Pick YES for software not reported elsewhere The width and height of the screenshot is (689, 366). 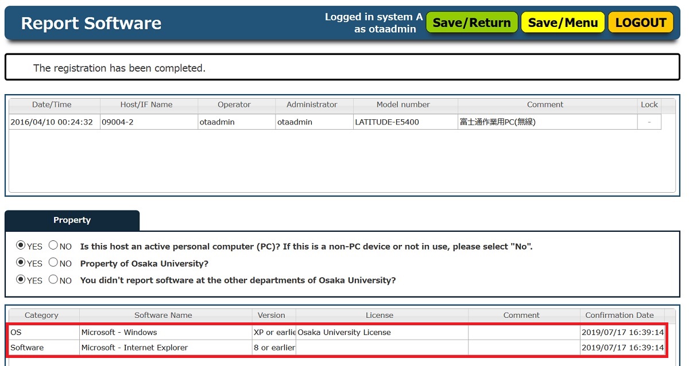[x=21, y=280]
